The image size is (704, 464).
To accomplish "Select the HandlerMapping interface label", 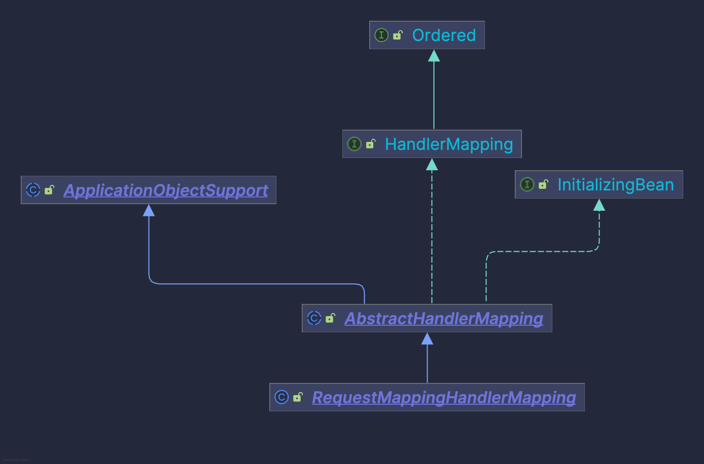I will coord(449,144).
